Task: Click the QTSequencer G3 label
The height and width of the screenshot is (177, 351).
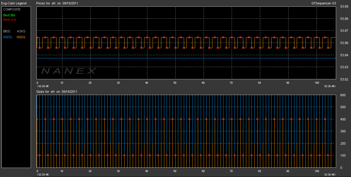Action: 324,3
